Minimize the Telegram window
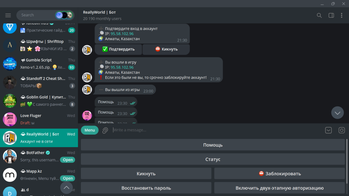Viewport: 349px width, 196px height. (x=322, y=3)
